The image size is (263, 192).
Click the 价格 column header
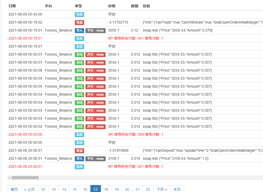coord(112,6)
